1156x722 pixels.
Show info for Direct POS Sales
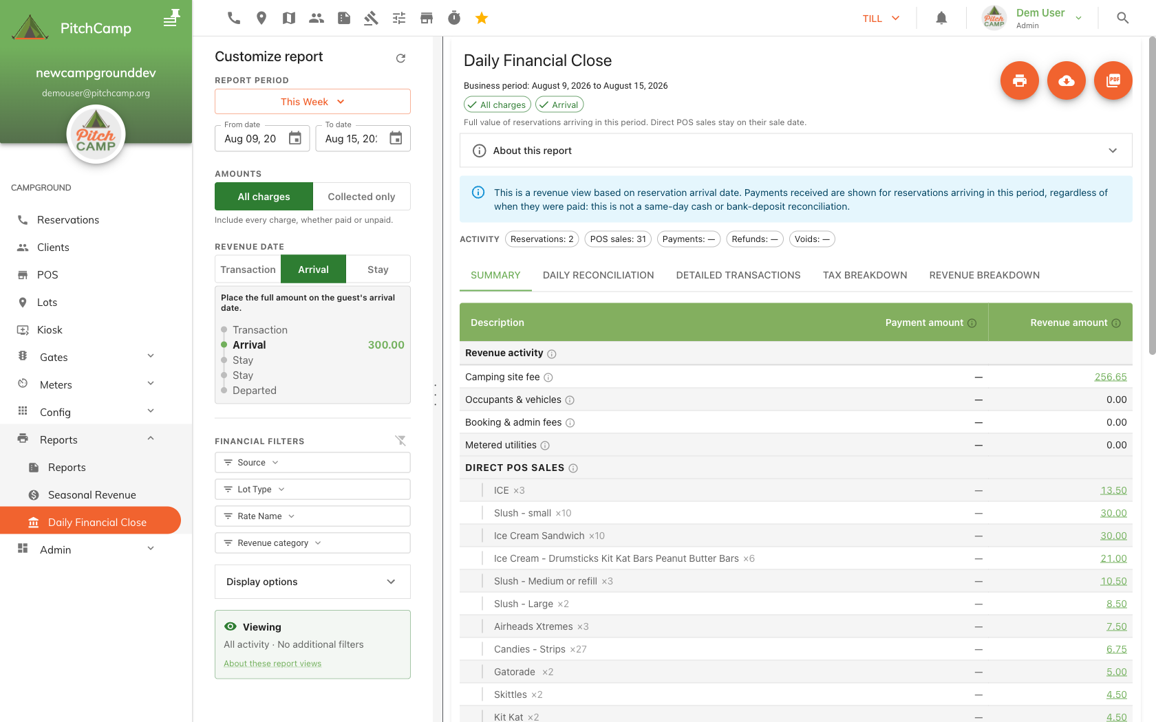573,468
